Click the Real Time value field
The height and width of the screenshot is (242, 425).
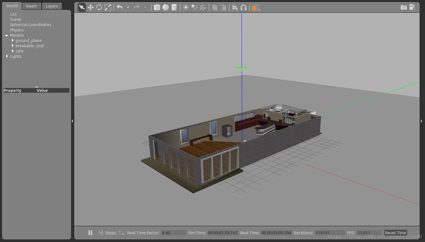tap(276, 233)
